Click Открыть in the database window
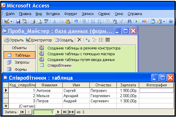This screenshot has height=117, width=176. coord(14,40)
